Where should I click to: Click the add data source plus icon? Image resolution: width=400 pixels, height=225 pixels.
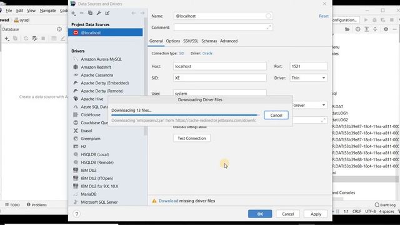(74, 13)
